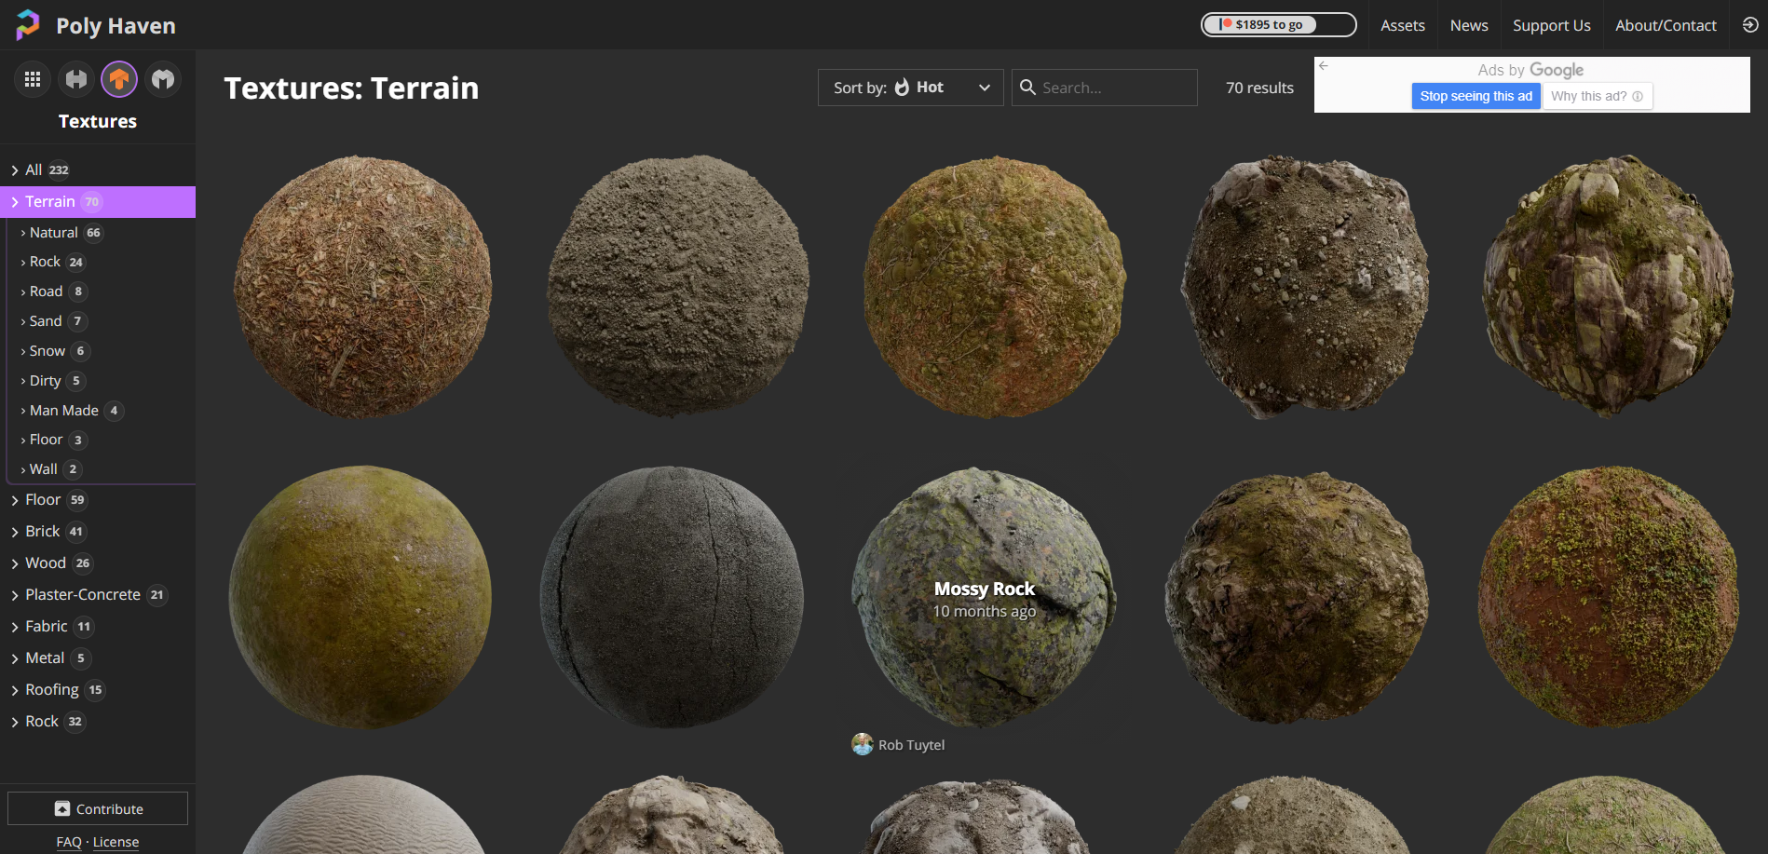Open the Sort by Hot dropdown
This screenshot has height=854, width=1768.
[x=910, y=88]
